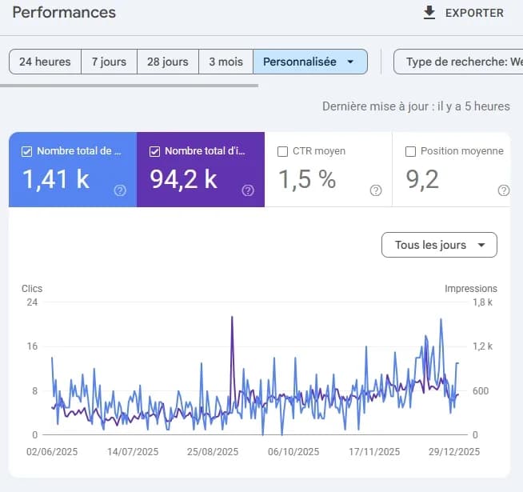Click the 25/08/2025 date label

coord(213,452)
